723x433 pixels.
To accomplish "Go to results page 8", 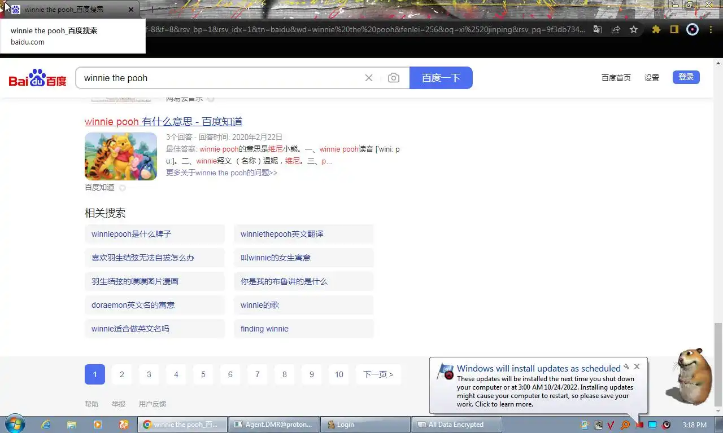I will tap(285, 374).
